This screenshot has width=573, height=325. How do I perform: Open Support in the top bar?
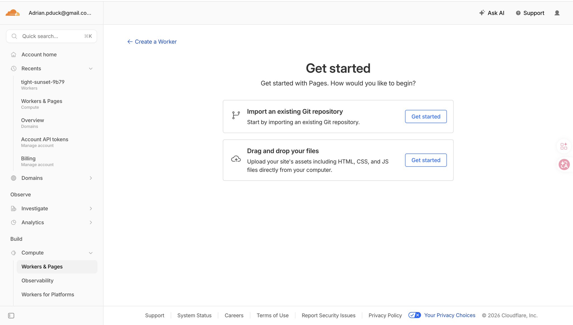(530, 13)
